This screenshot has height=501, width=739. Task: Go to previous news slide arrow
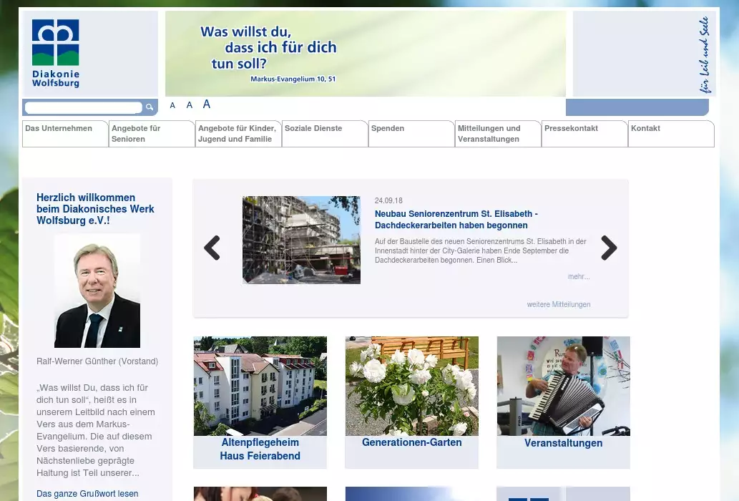click(212, 248)
